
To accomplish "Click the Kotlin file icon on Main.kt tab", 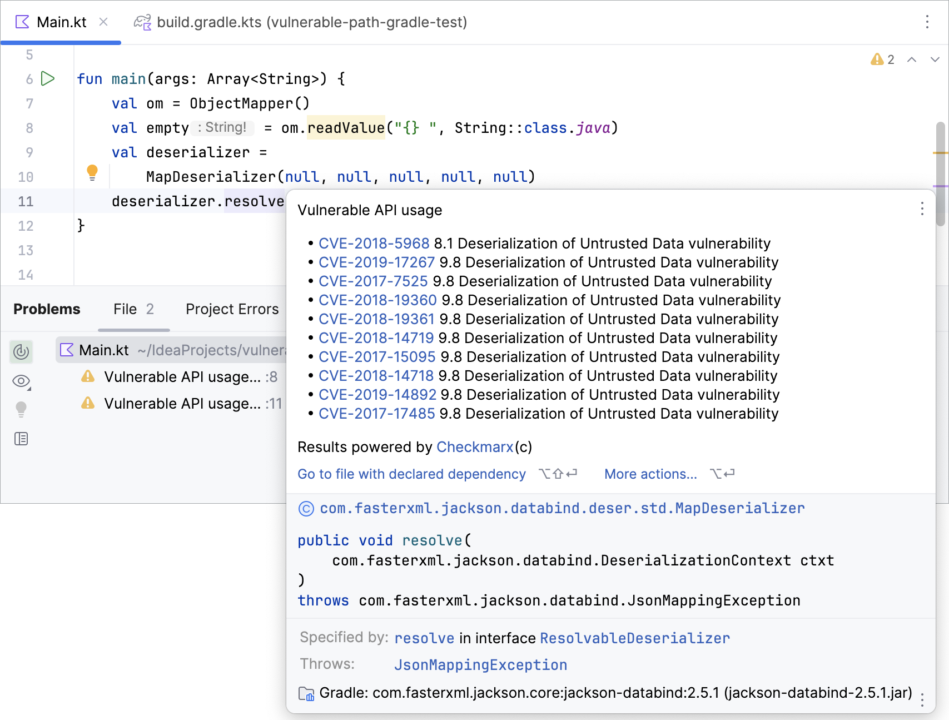I will point(23,22).
